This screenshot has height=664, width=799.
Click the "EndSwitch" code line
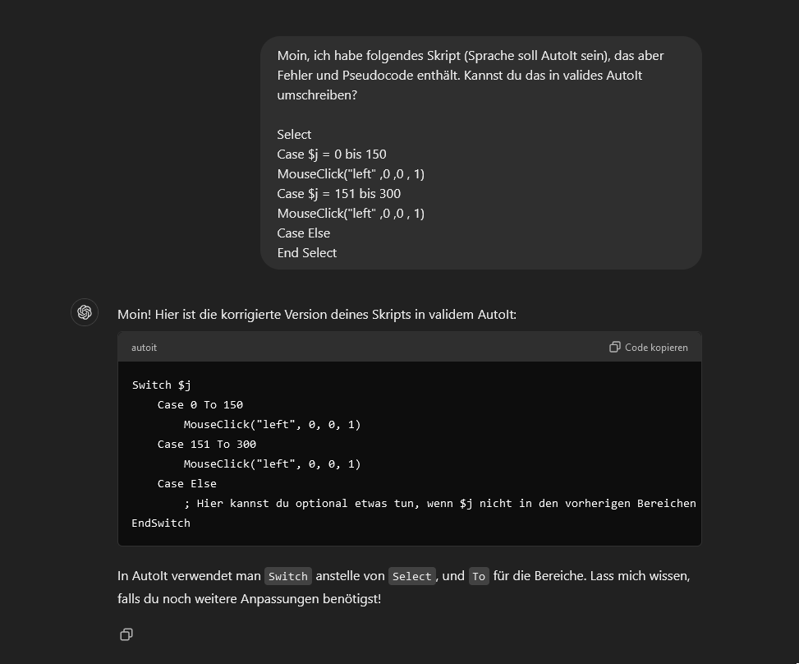[x=161, y=523]
